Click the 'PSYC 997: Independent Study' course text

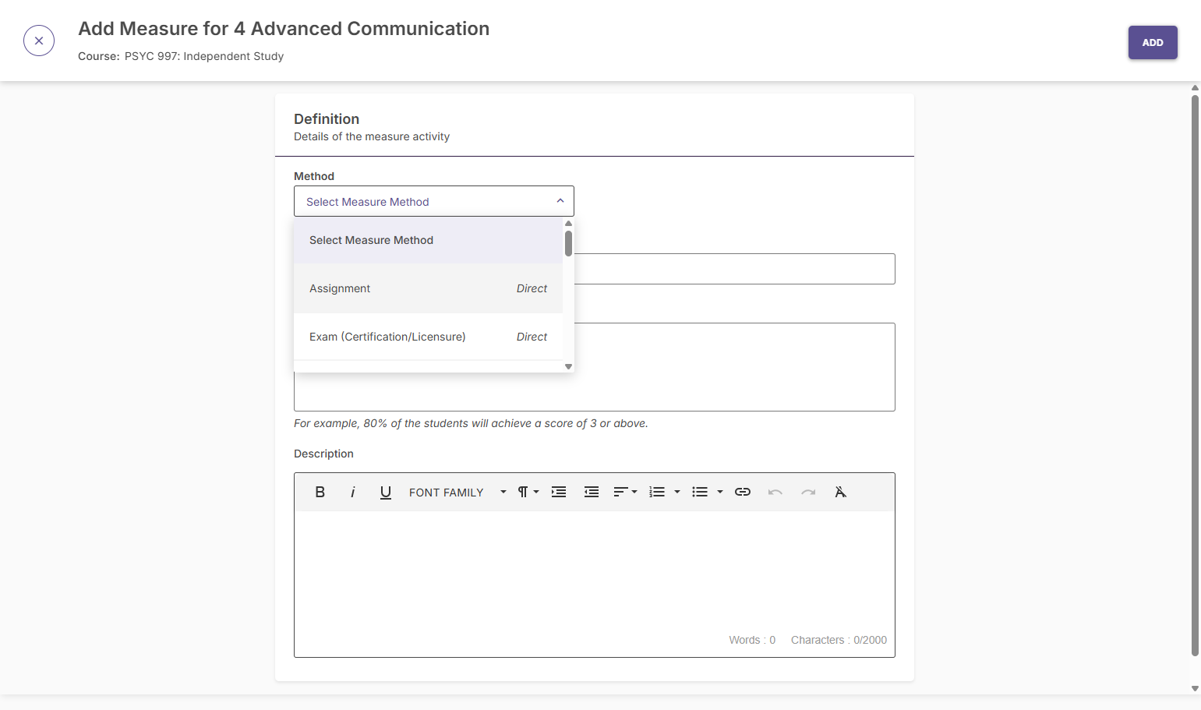tap(204, 56)
